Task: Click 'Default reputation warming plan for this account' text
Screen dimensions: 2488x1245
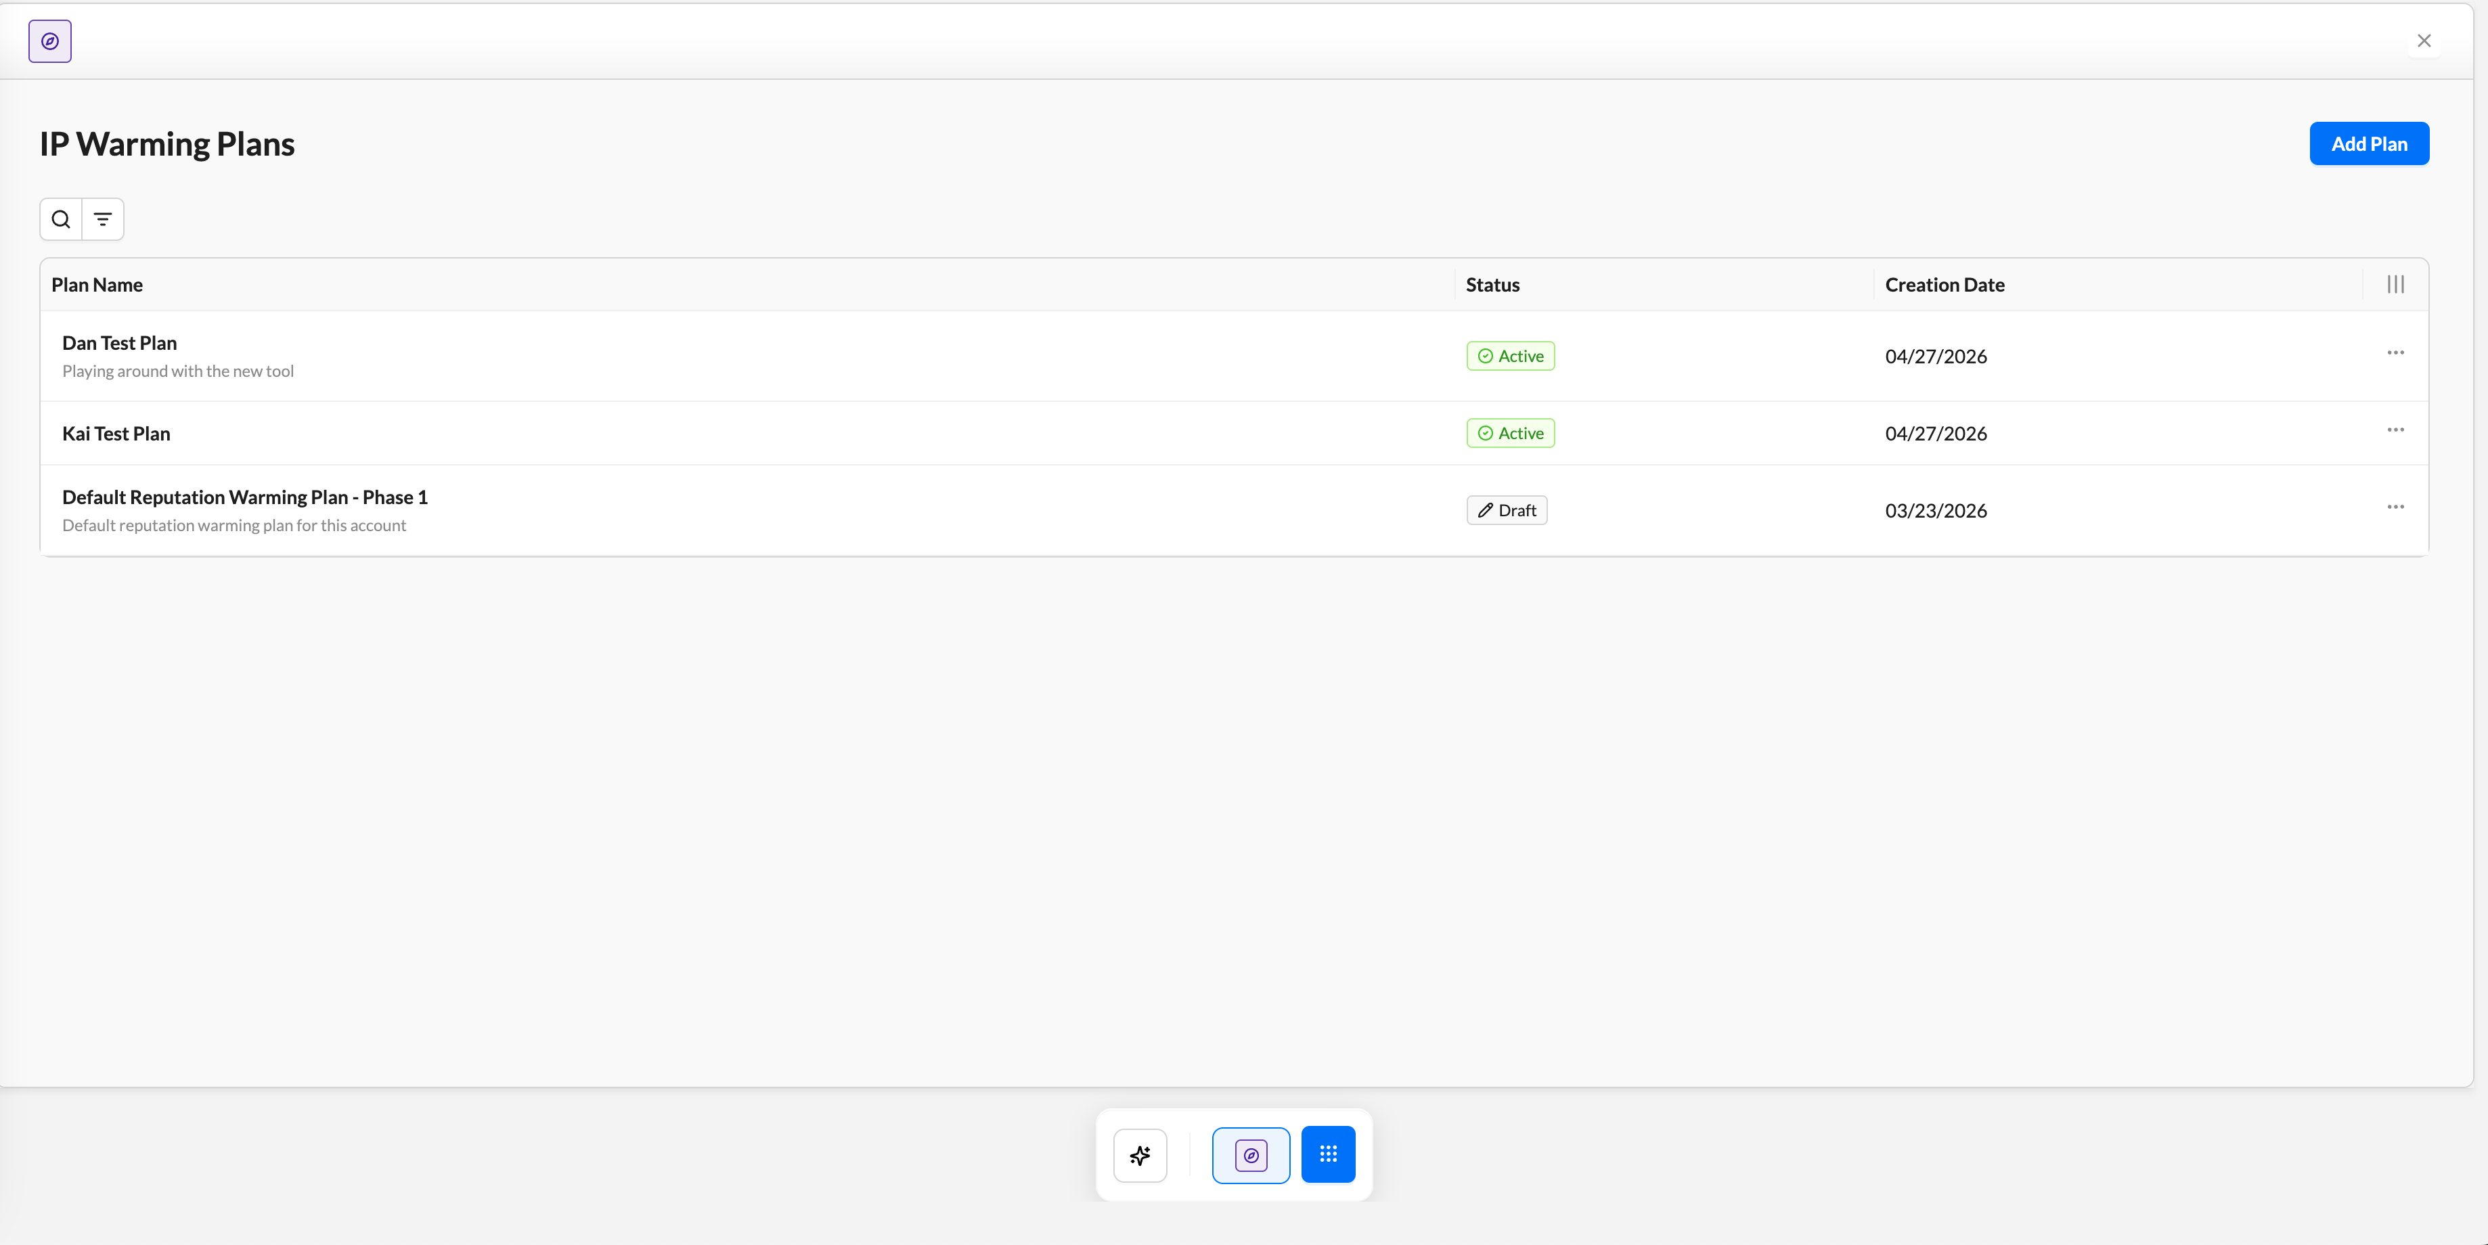Action: [x=234, y=526]
